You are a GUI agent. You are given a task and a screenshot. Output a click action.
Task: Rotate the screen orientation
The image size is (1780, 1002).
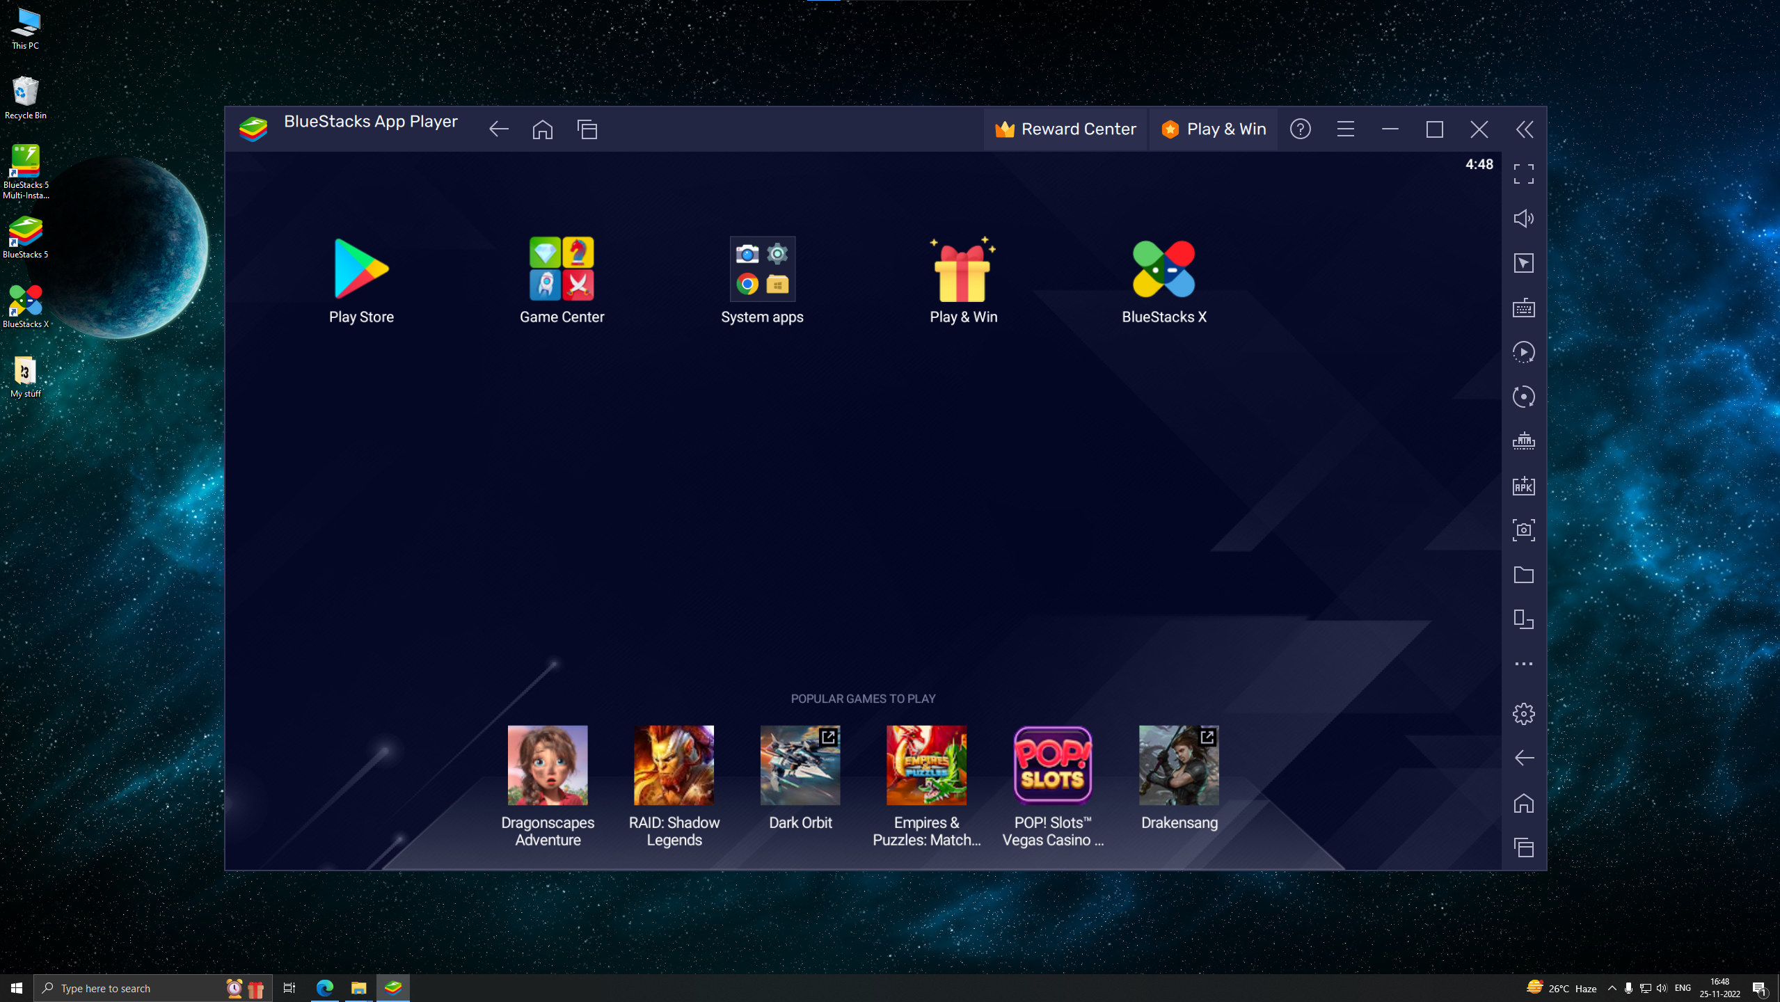pyautogui.click(x=1523, y=619)
